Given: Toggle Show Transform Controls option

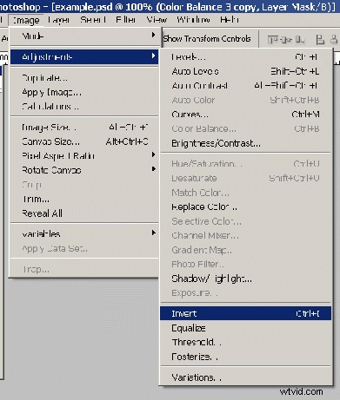Looking at the screenshot, I should [x=207, y=39].
